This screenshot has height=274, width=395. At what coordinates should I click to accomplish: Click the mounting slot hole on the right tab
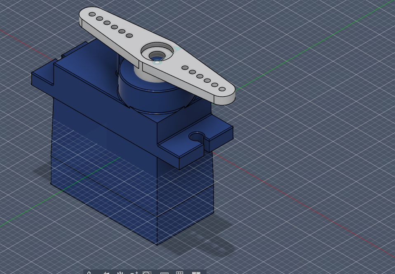point(197,137)
